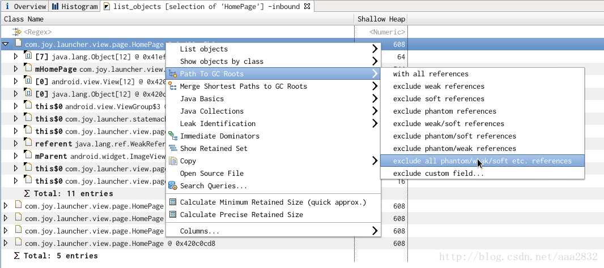The height and width of the screenshot is (268, 604).
Task: Collapse the selected HomePage tree node
Action: [x=6, y=44]
